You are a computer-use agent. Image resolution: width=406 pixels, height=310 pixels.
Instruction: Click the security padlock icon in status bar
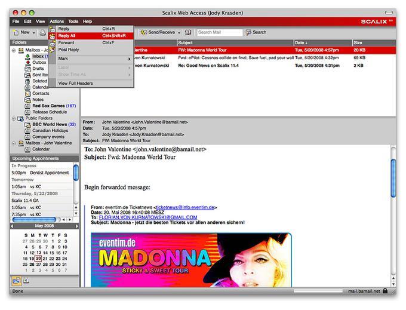(x=385, y=290)
